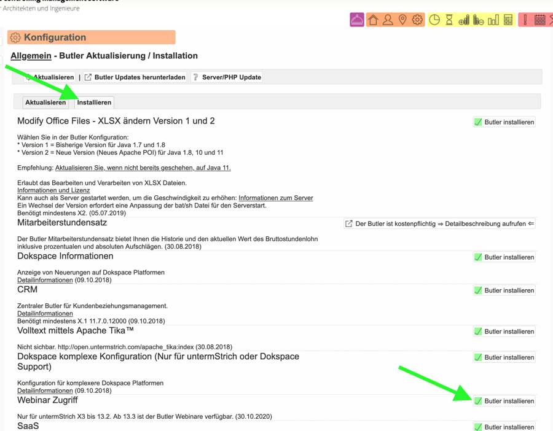Switch to the Installieren tab
The height and width of the screenshot is (431, 553).
coord(94,102)
